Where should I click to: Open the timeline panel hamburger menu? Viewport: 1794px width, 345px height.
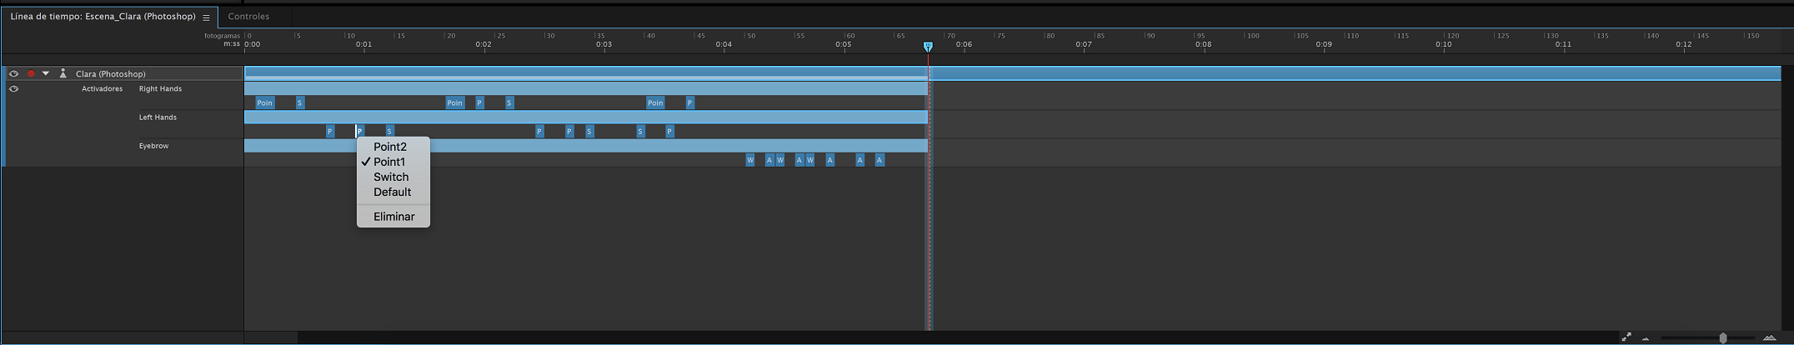tap(206, 17)
